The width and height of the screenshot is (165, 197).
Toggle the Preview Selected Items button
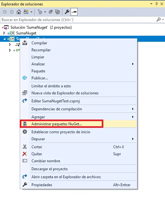(x=74, y=12)
